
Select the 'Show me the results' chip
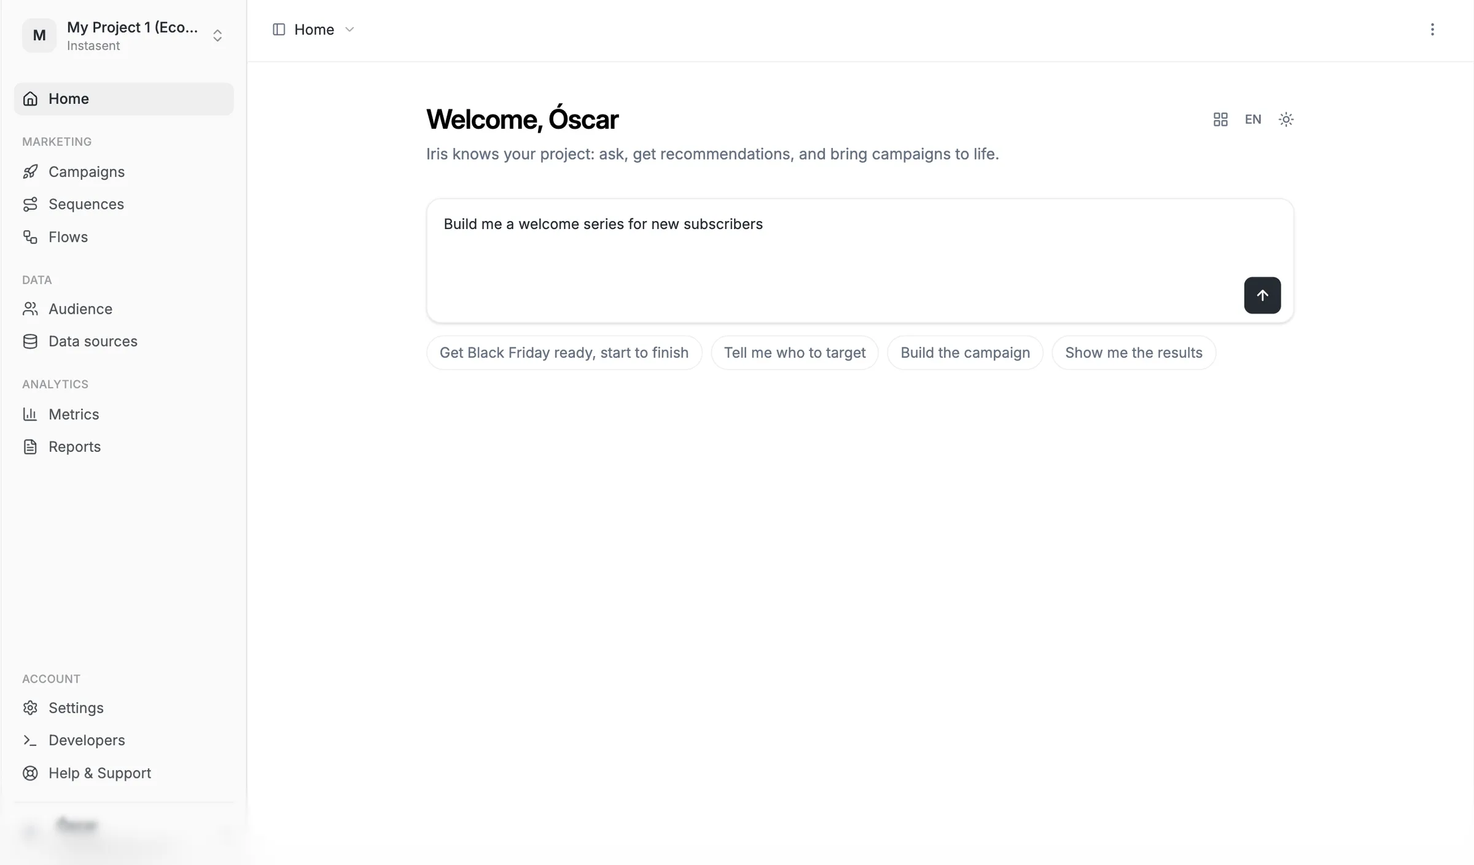click(x=1134, y=352)
